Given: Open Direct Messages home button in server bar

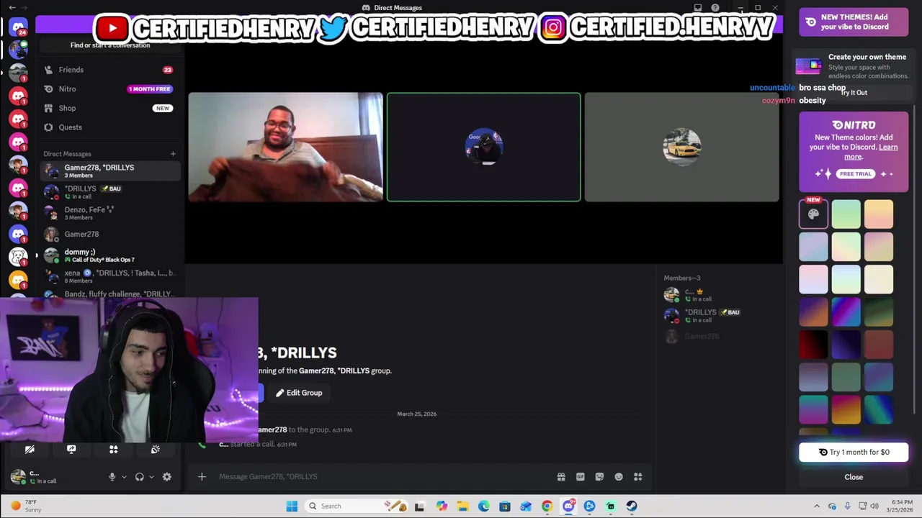Looking at the screenshot, I should click(x=18, y=27).
